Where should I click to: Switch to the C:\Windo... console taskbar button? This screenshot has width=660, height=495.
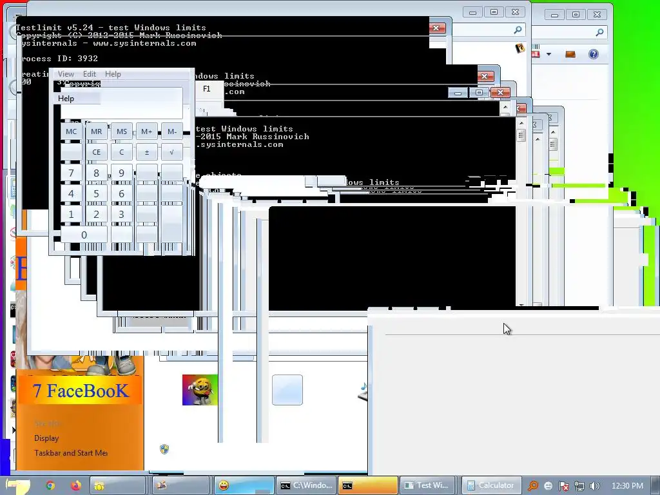(307, 486)
